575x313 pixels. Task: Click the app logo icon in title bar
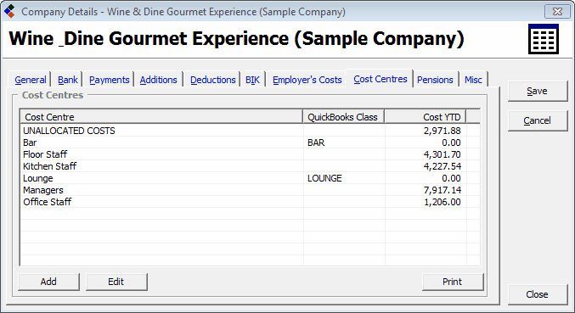tap(10, 11)
